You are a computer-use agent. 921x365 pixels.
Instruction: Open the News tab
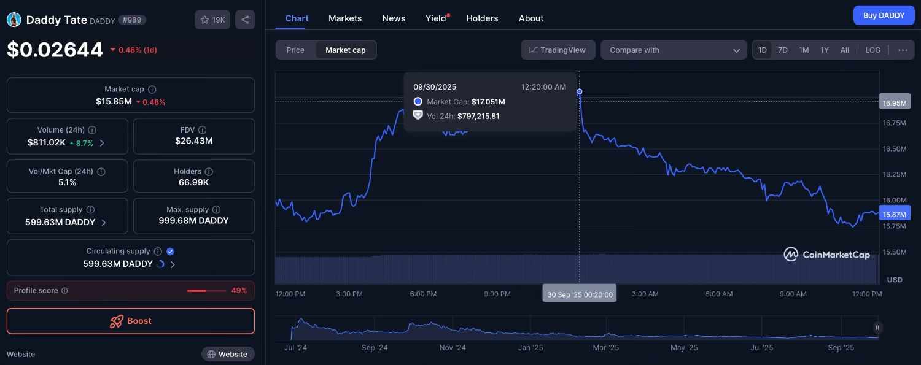click(x=394, y=18)
